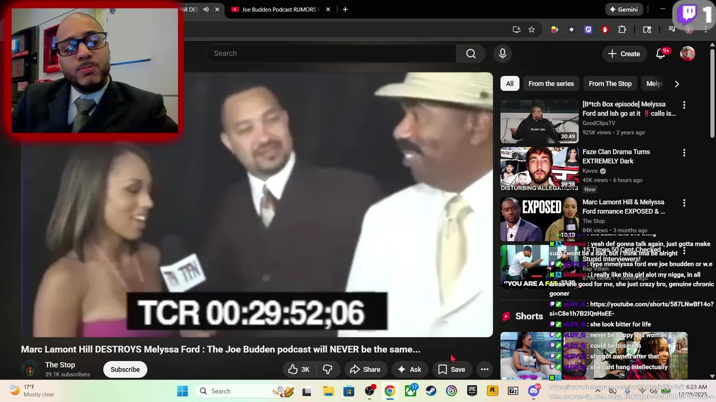
Task: Click the YouTube search field
Action: click(x=331, y=54)
